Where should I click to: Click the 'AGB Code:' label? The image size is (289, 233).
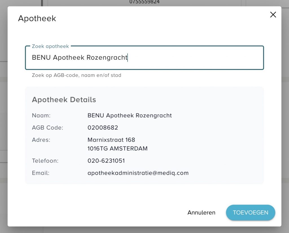pos(47,128)
